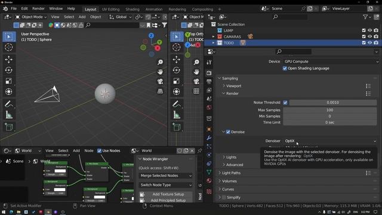Open the Material properties tab icon
Image resolution: width=382 pixels, height=215 pixels.
pyautogui.click(x=209, y=180)
